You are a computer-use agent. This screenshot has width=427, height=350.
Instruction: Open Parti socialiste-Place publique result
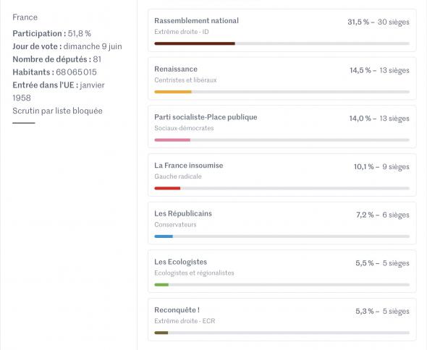point(282,127)
